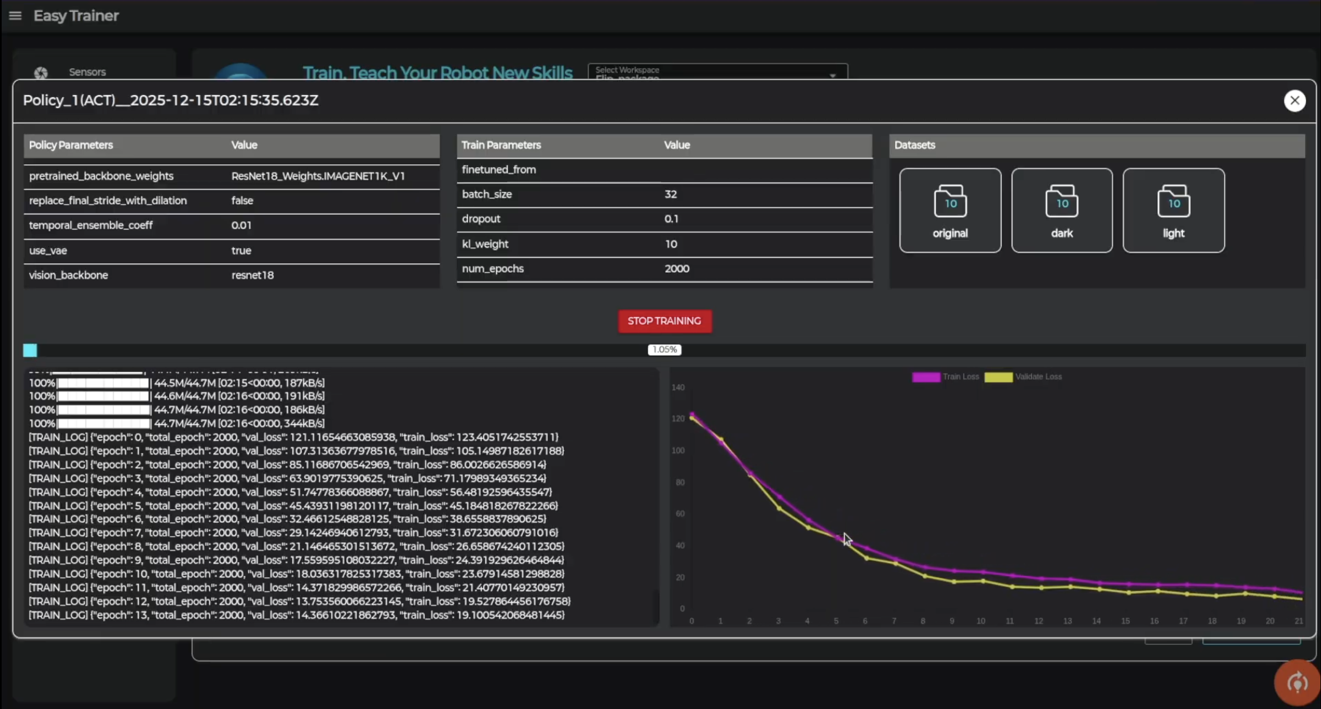Open the original dataset folder icon
The image size is (1321, 709).
(950, 201)
